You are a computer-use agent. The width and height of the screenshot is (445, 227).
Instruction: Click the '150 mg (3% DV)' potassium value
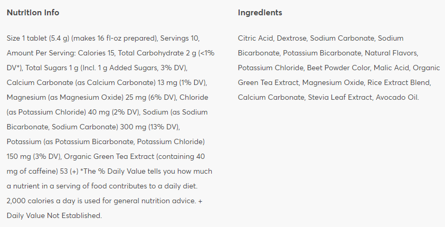tap(33, 157)
